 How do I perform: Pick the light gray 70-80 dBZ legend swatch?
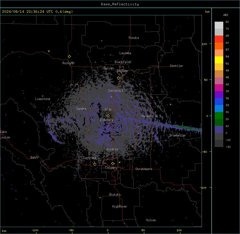coord(219,25)
